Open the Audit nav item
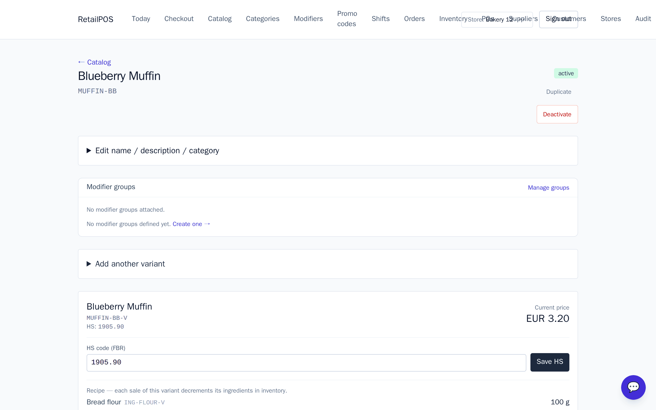This screenshot has height=410, width=656. 643,19
